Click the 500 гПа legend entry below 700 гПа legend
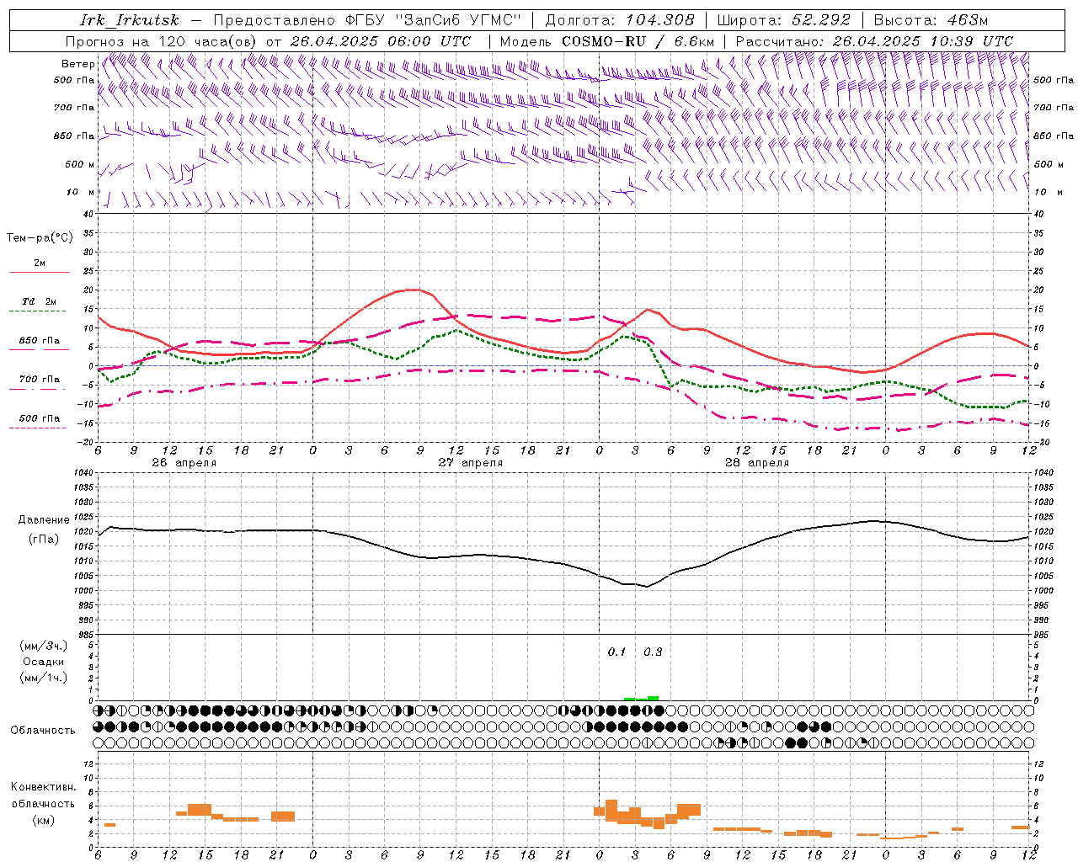Screen dimensions: 1078x862 (39, 418)
